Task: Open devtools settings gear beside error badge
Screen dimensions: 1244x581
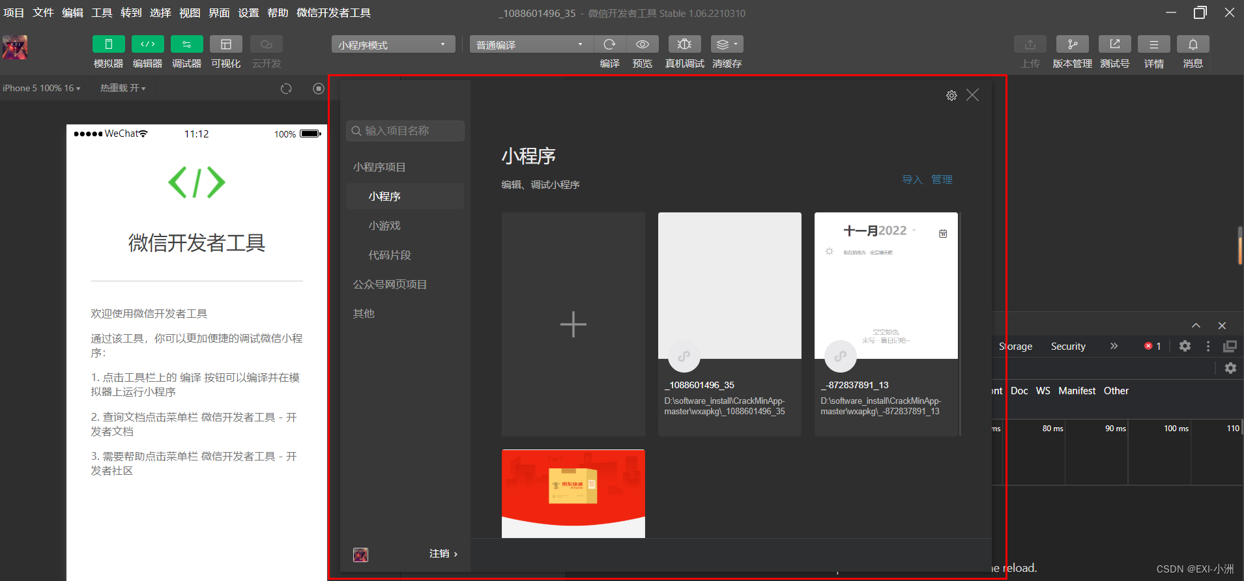Action: [1185, 346]
